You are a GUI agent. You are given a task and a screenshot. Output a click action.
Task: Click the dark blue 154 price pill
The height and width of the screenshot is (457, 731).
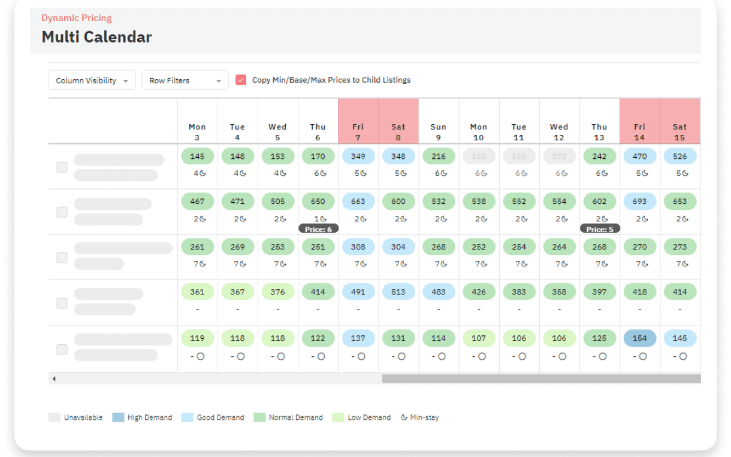point(640,338)
